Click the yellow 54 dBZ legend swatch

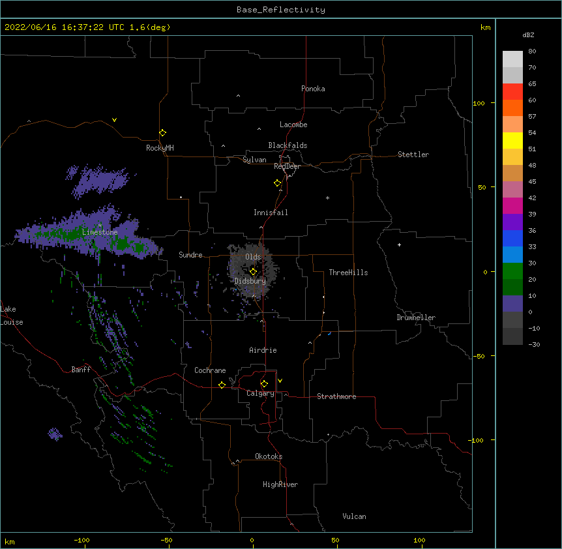(x=512, y=140)
